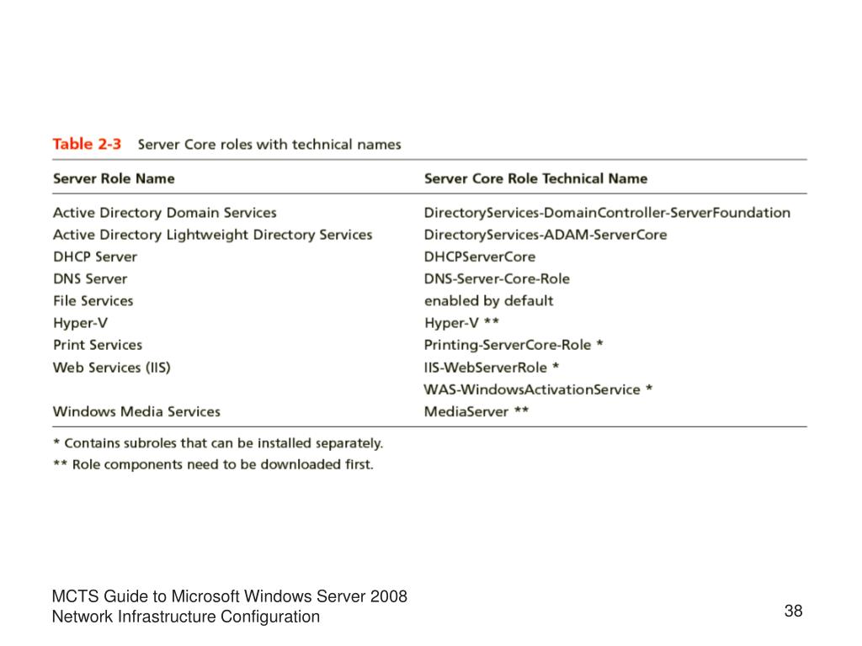
Task: Click the slide page number 38
Action: [x=793, y=611]
